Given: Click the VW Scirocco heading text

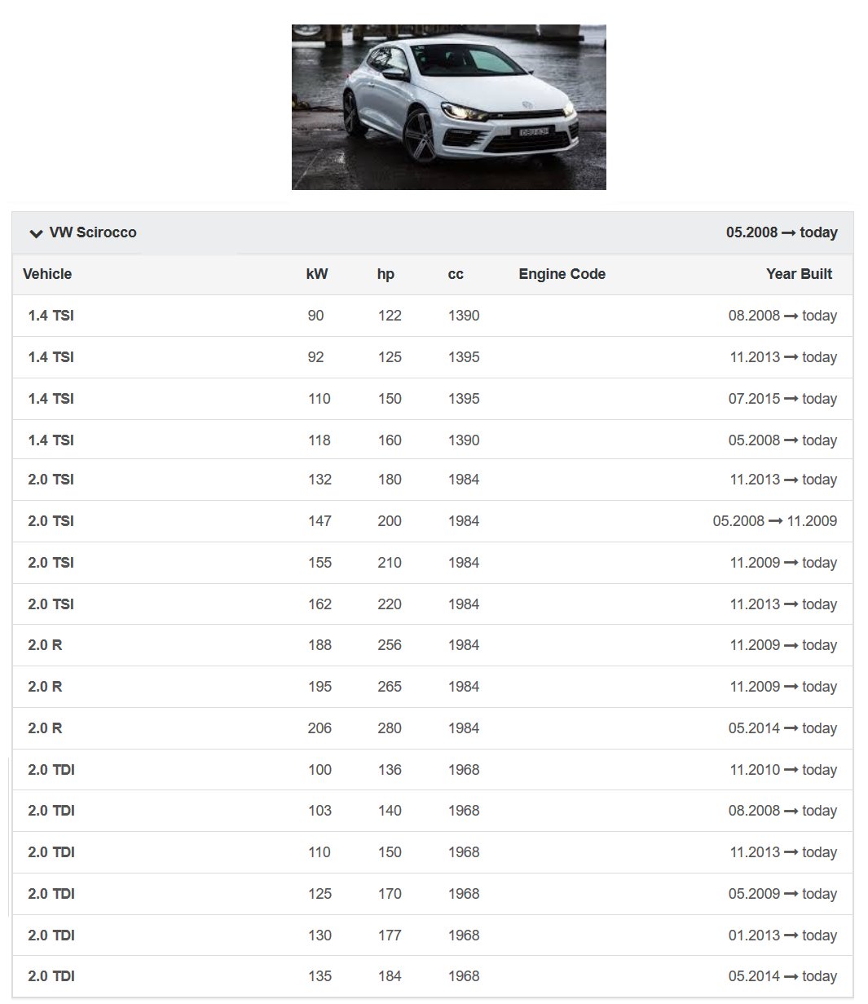Looking at the screenshot, I should click(93, 232).
